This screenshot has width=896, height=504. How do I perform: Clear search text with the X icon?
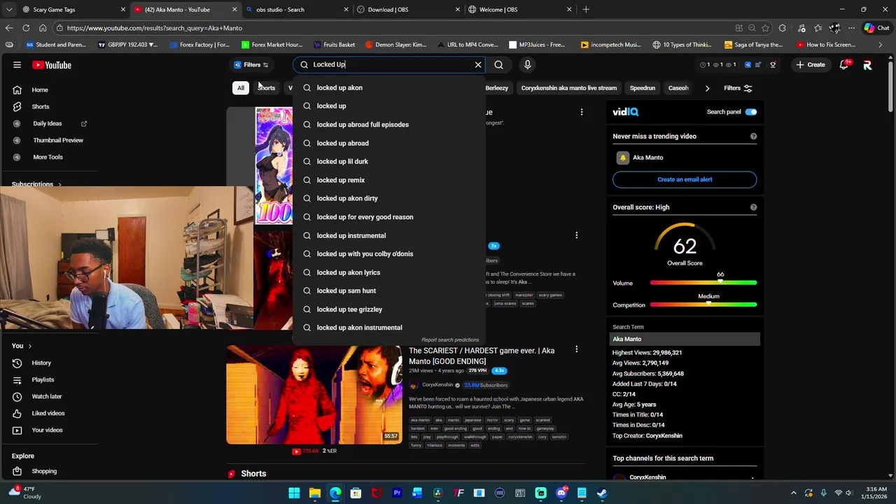pyautogui.click(x=478, y=64)
